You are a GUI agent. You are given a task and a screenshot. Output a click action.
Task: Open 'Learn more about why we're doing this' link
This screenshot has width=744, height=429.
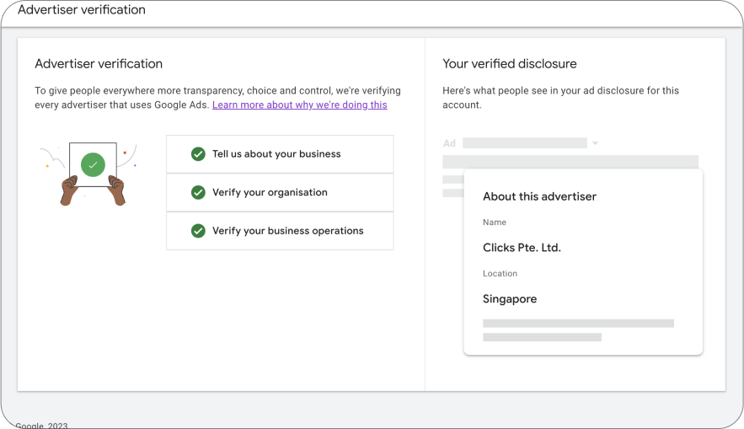[x=299, y=105]
